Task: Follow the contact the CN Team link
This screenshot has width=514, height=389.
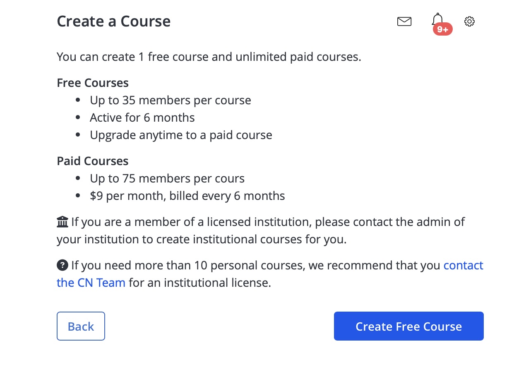Action: 270,274
